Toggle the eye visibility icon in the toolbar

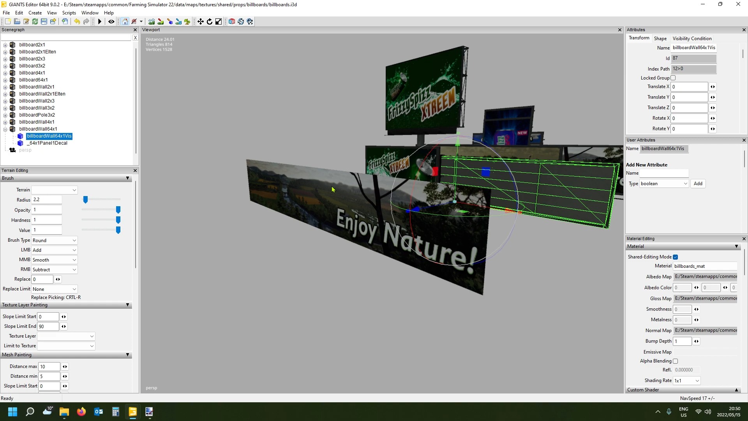(x=111, y=21)
